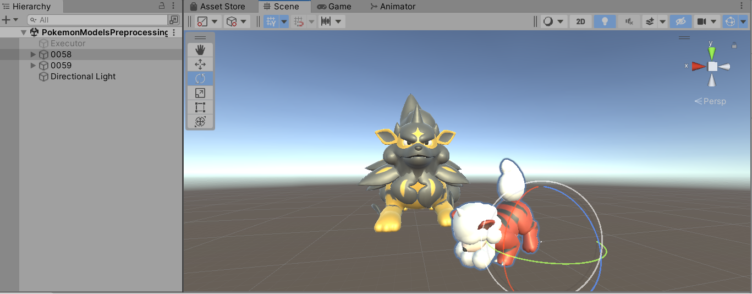Click the gray right cone on orientation gizmo
Viewport: 752px width, 294px height.
724,67
